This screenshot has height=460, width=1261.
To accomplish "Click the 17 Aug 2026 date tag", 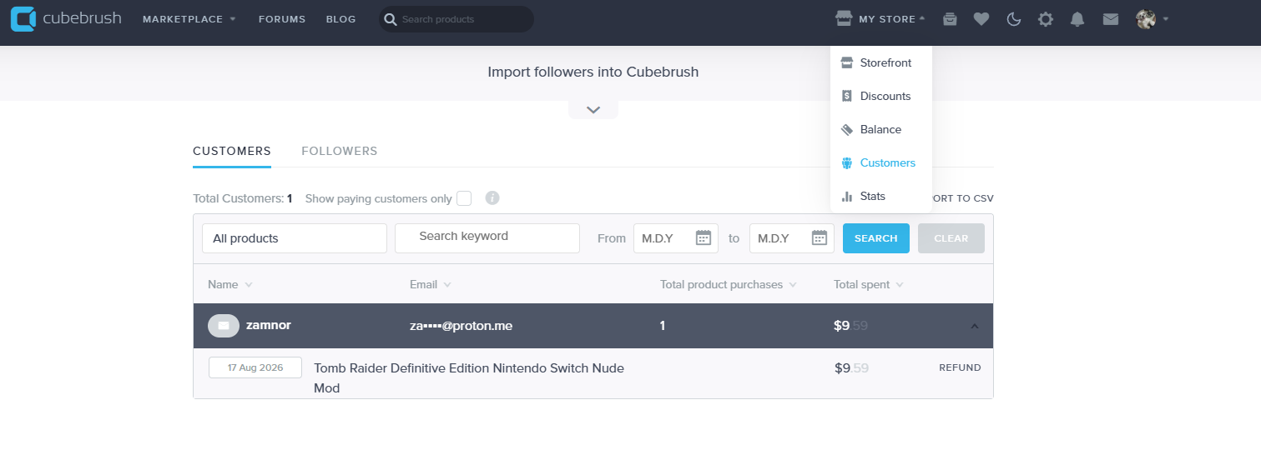I will (x=255, y=367).
